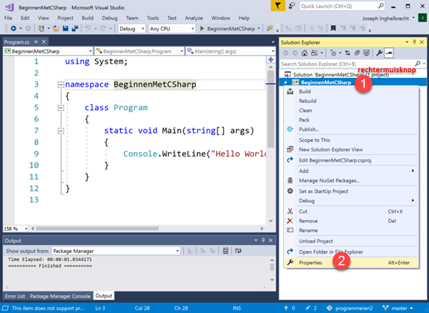Click the New Project toolbar icon

41,28
